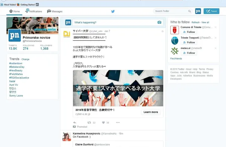This screenshot has width=226, height=147.
Task: Open the graduation caps ad image
Action: coord(118,88)
